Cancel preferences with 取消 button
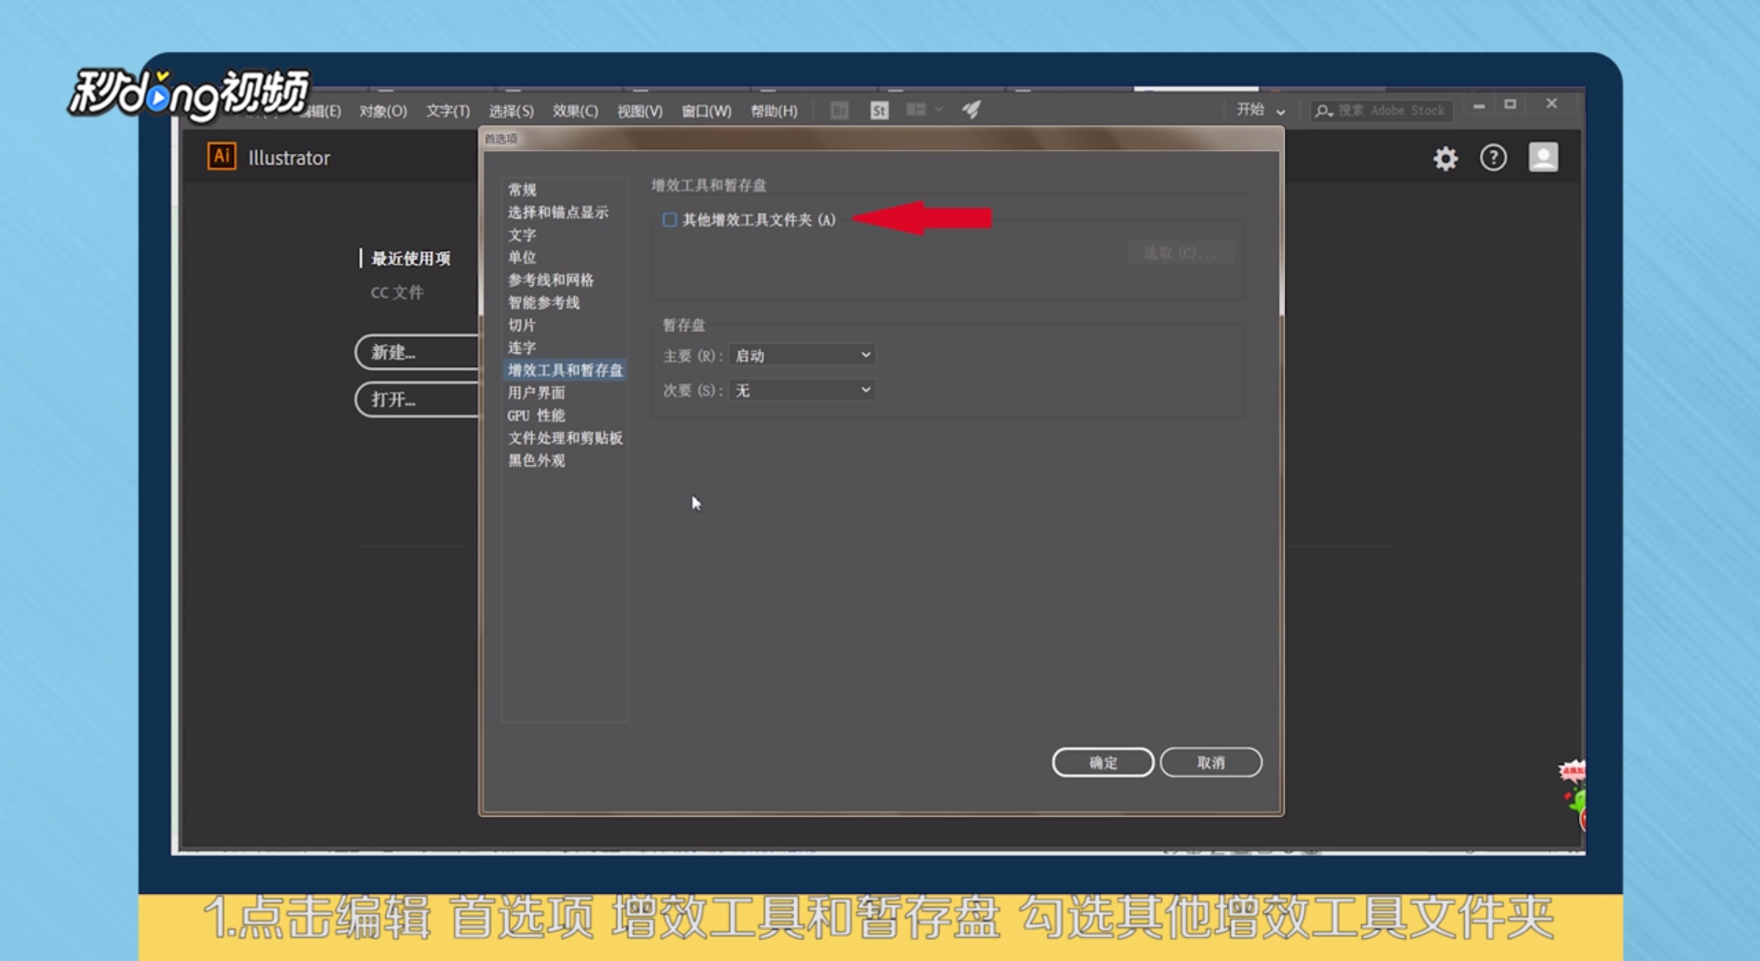The height and width of the screenshot is (961, 1760). 1211,762
